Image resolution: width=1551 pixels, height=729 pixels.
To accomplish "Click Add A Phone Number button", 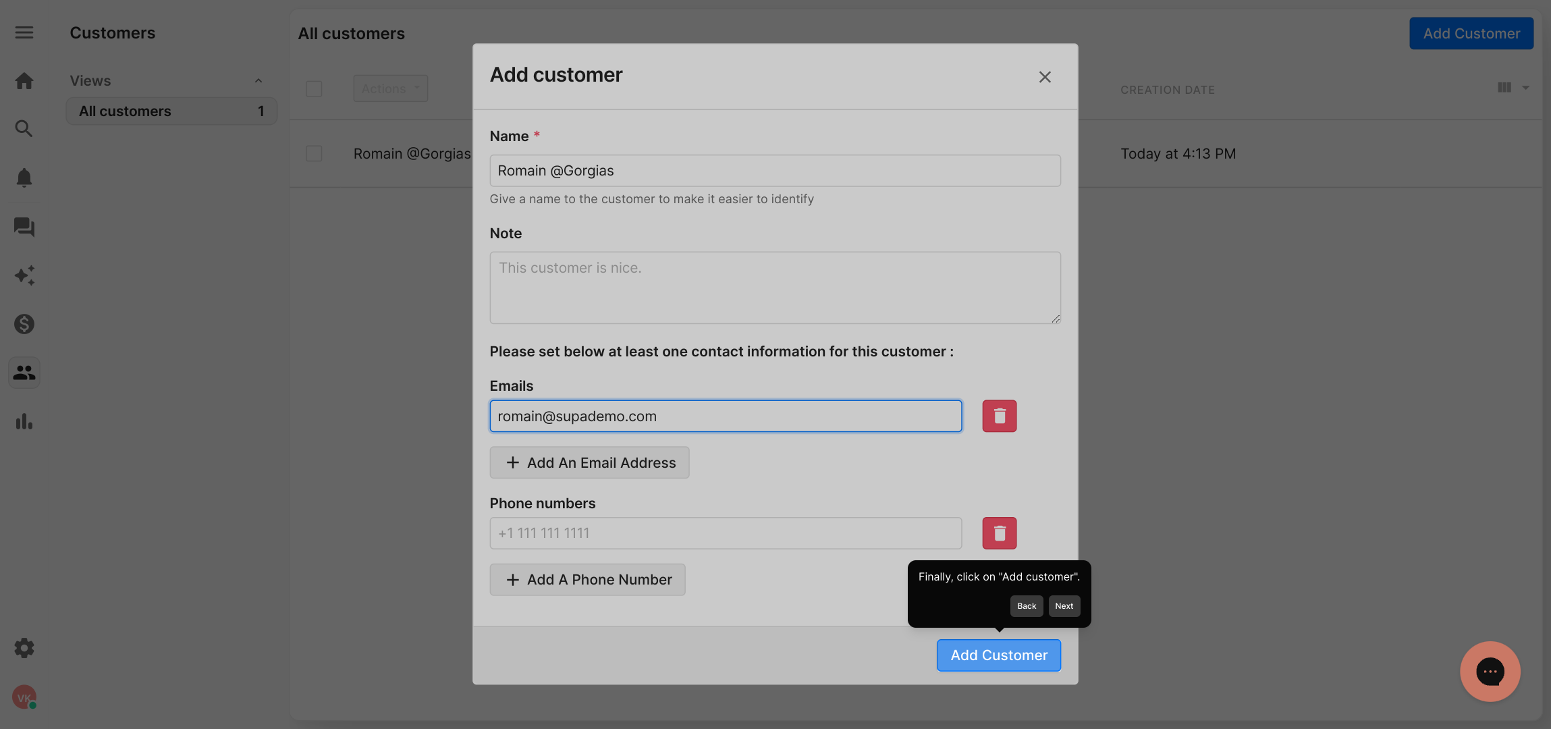I will (587, 580).
